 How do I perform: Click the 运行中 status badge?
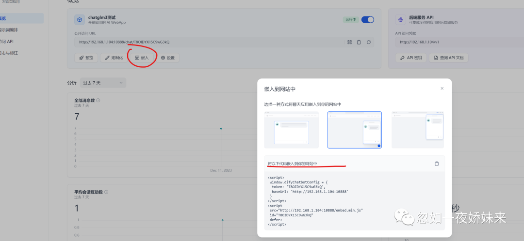click(x=351, y=20)
